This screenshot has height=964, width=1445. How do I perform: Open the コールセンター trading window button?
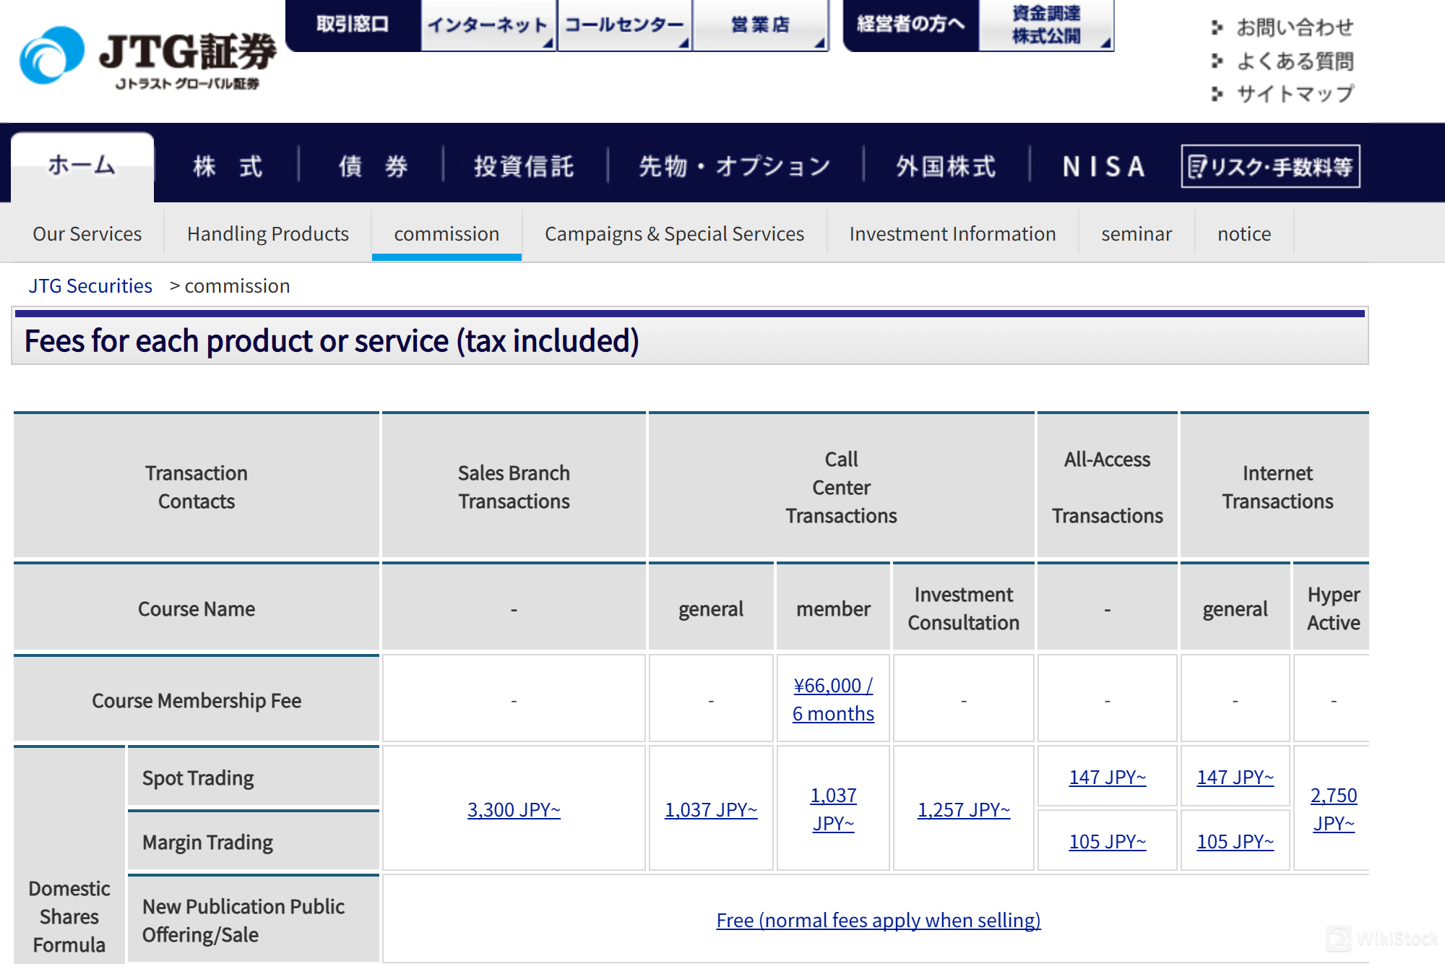(624, 25)
